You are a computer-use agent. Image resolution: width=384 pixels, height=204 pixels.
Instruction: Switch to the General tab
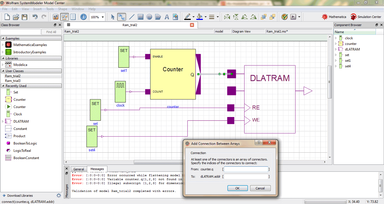click(79, 169)
